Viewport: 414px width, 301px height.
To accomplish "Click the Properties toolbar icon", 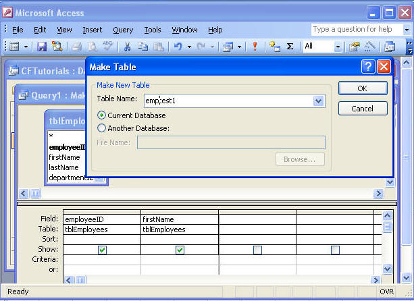I will [x=355, y=47].
